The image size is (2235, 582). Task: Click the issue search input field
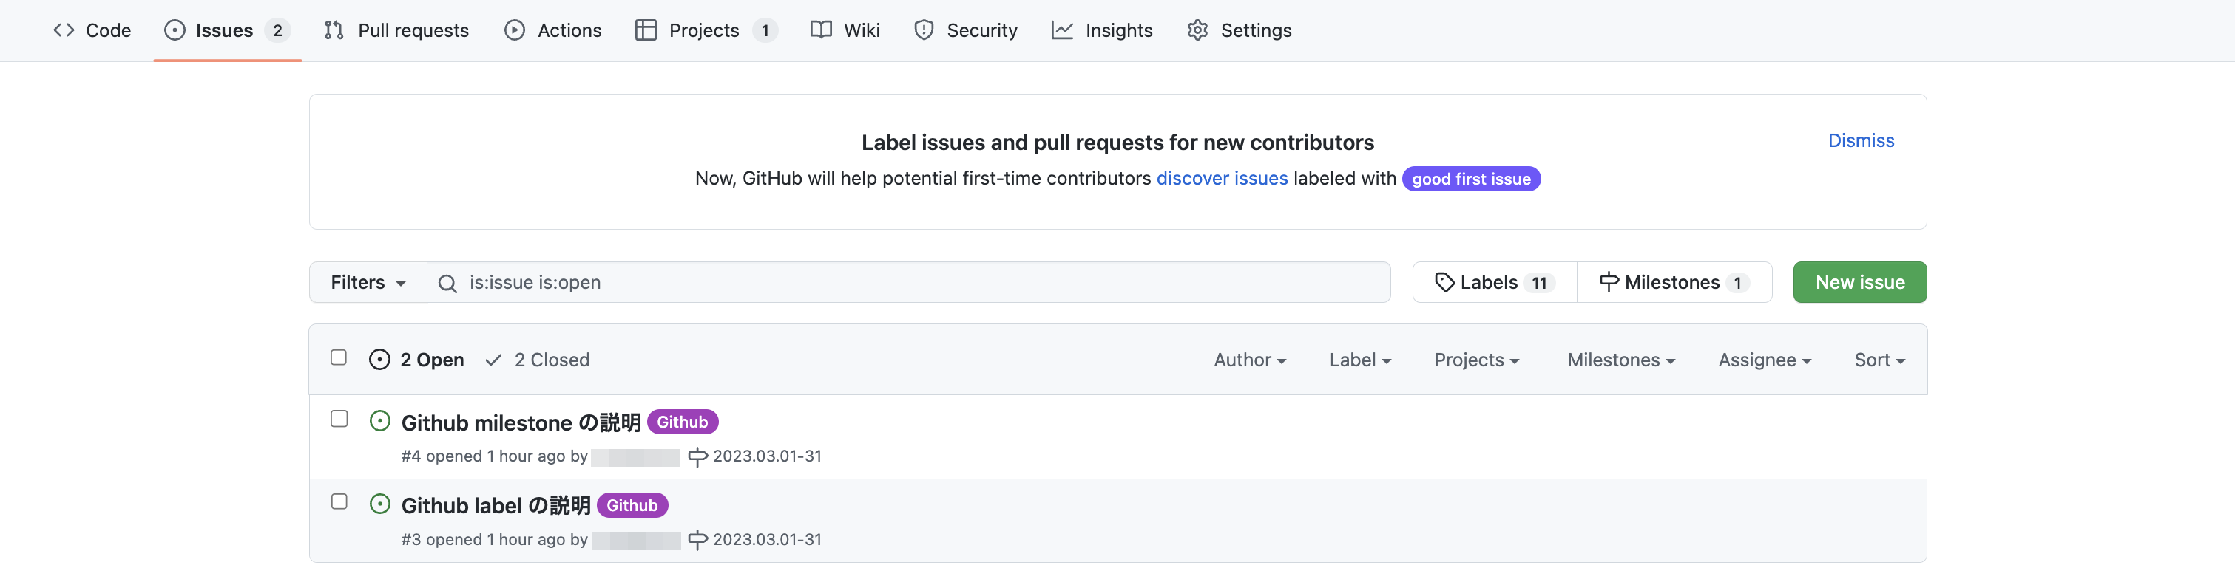coord(920,282)
